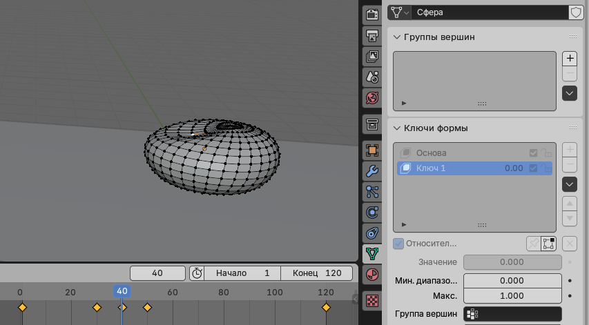Image resolution: width=589 pixels, height=325 pixels.
Task: Click the Макс. 1.000 value field
Action: click(x=512, y=296)
